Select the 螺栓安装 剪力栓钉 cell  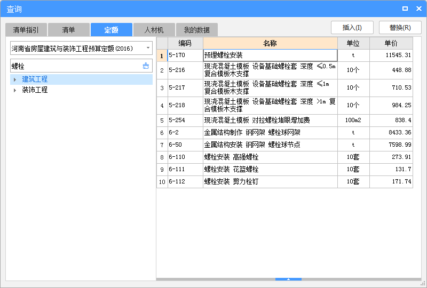click(270, 181)
